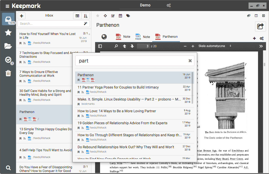The width and height of the screenshot is (269, 174).
Task: Open the Skala automatyczna zoom dropdown
Action: coord(215,46)
